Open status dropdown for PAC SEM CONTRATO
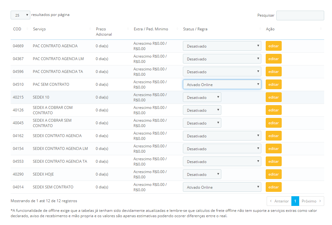The height and width of the screenshot is (225, 332). 222,84
